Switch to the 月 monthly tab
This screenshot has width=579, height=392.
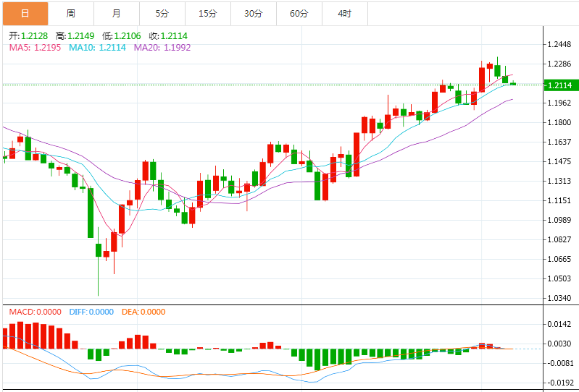click(117, 14)
